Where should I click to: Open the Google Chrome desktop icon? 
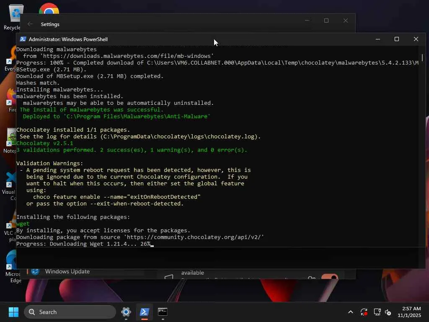(x=49, y=9)
